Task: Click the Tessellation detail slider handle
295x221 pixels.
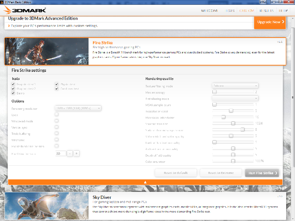Action: pyautogui.click(x=231, y=111)
